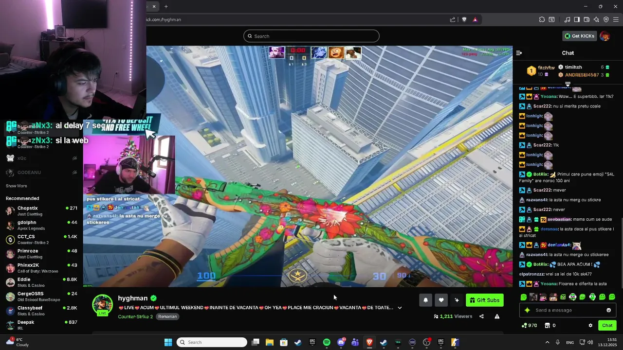The width and height of the screenshot is (623, 350).
Task: Open CCT_CS recommended channel
Action: pyautogui.click(x=41, y=239)
